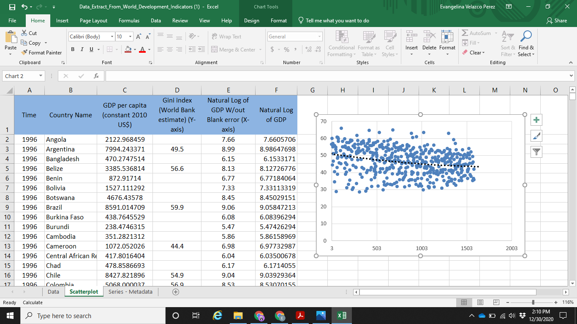Image resolution: width=577 pixels, height=324 pixels.
Task: Expand the font name dropdown
Action: (x=112, y=37)
